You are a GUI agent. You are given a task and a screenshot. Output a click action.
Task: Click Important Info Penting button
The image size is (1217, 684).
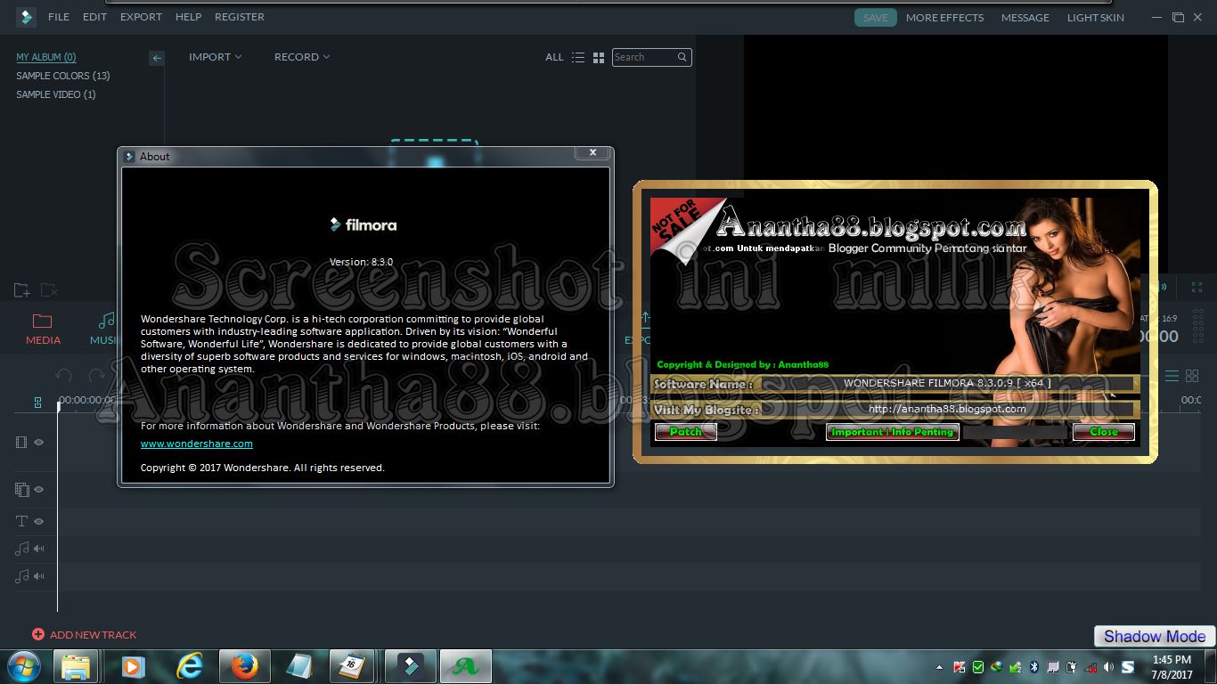(x=892, y=432)
